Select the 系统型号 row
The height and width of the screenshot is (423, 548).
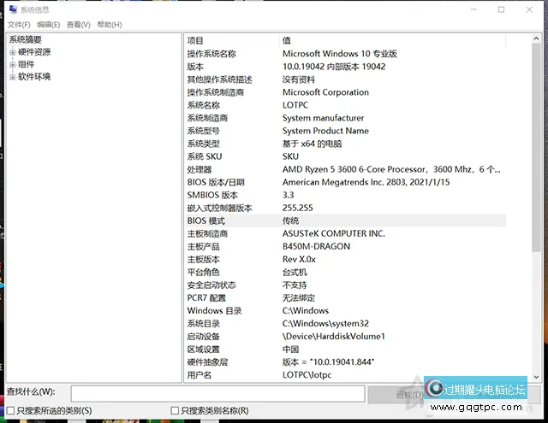345,131
